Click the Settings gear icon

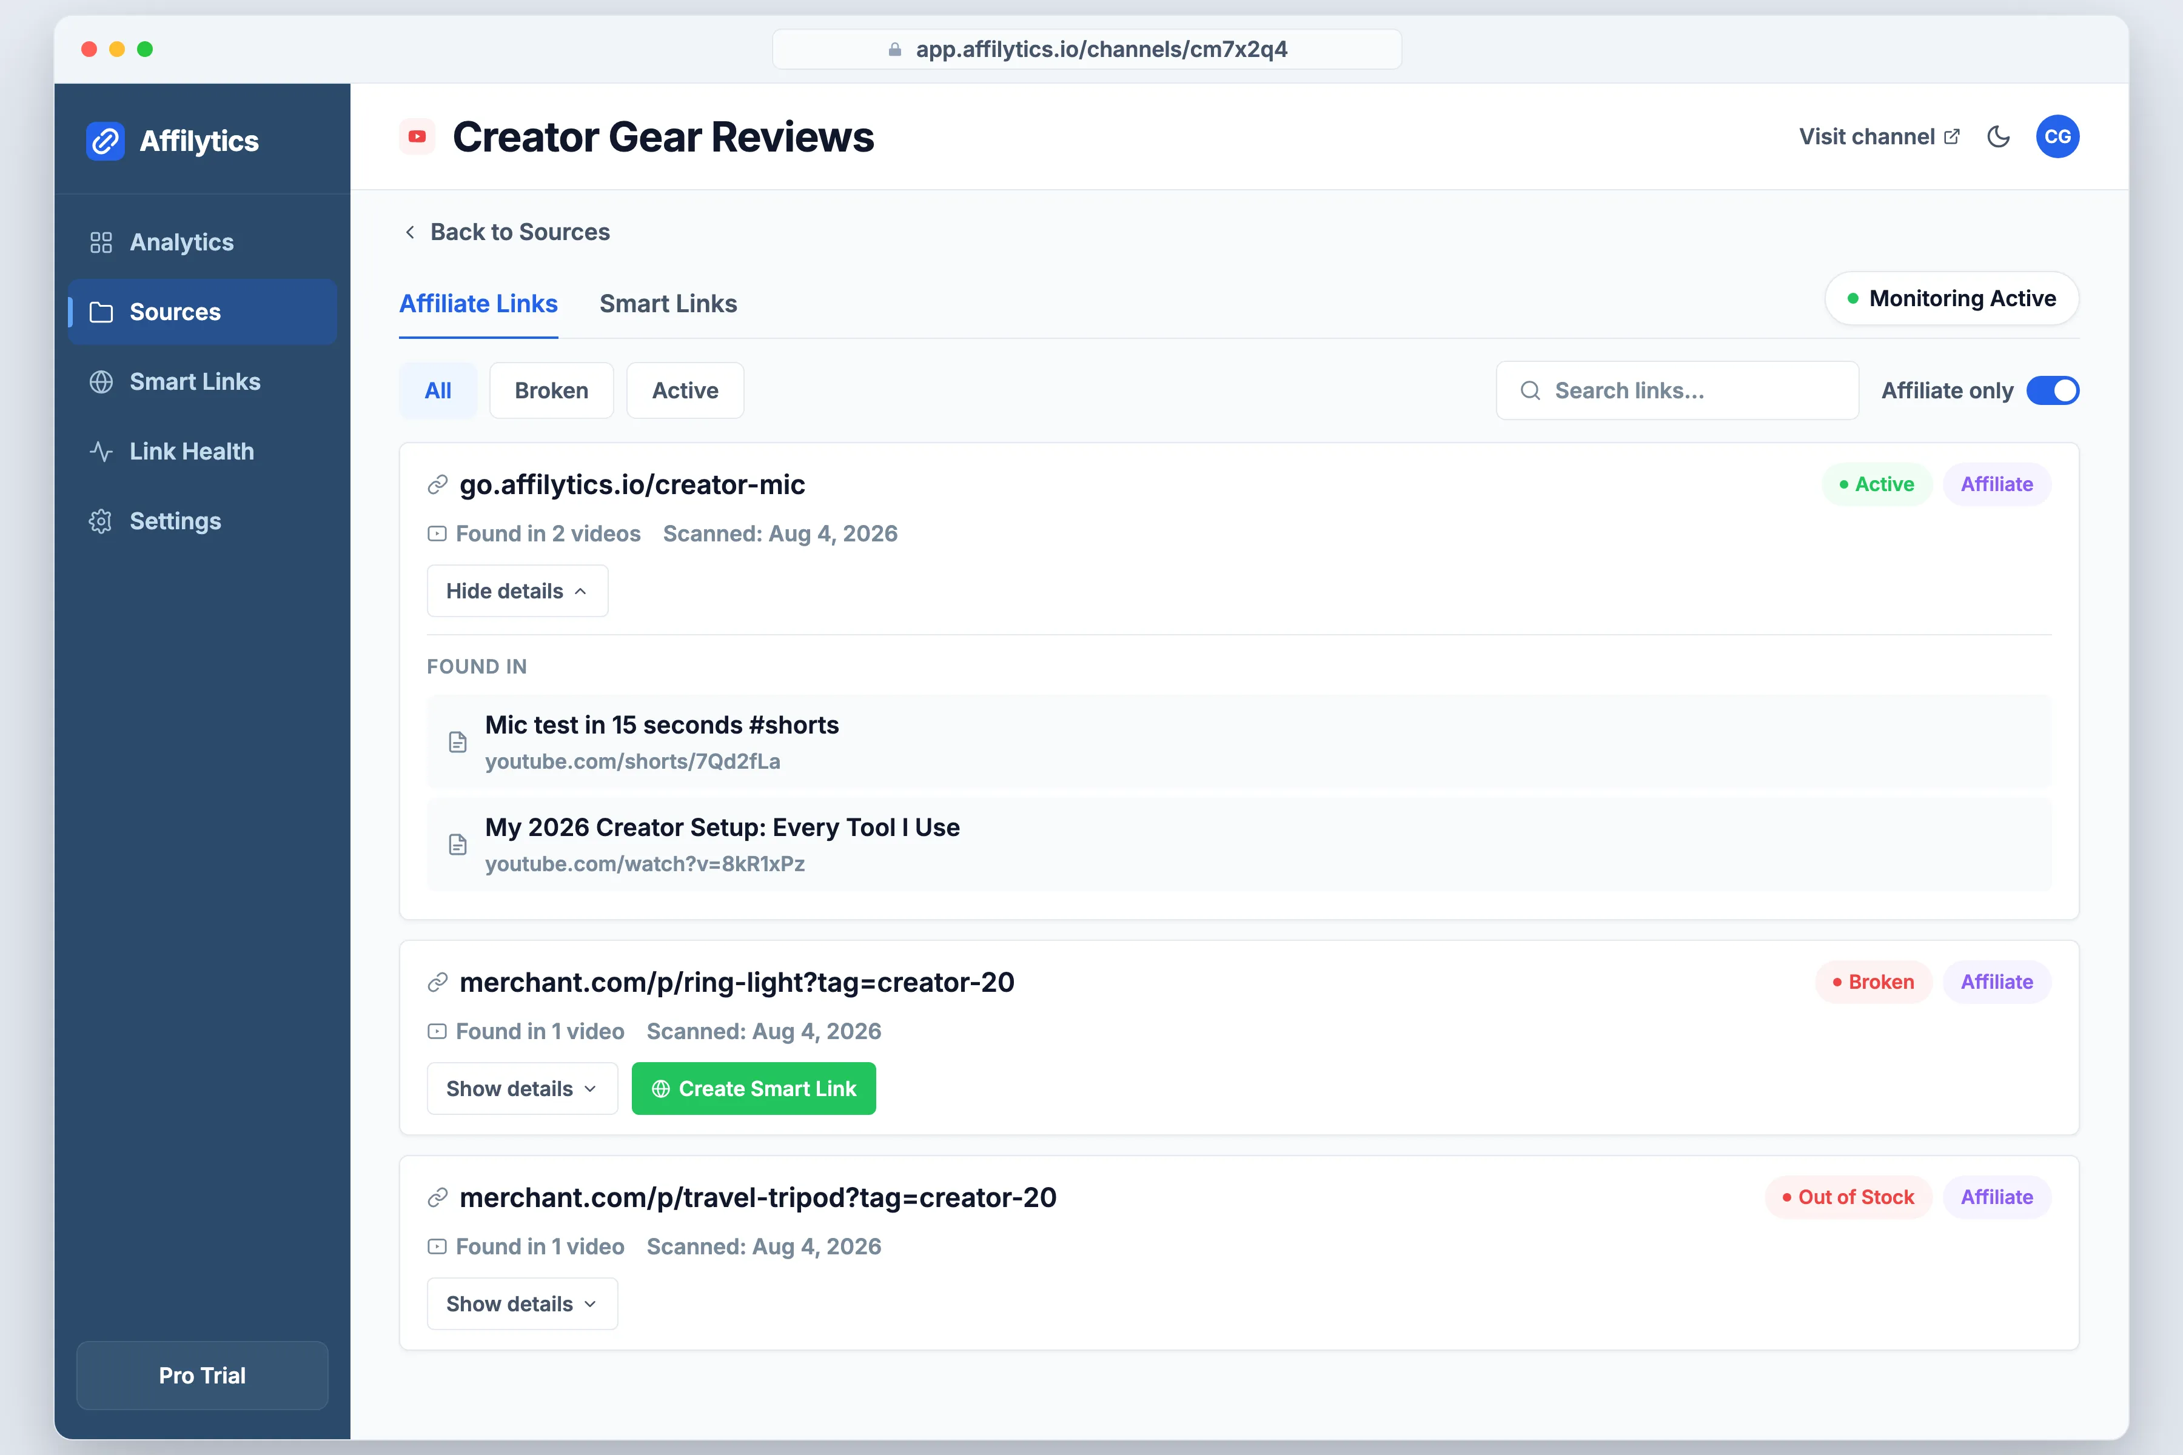pyautogui.click(x=101, y=521)
